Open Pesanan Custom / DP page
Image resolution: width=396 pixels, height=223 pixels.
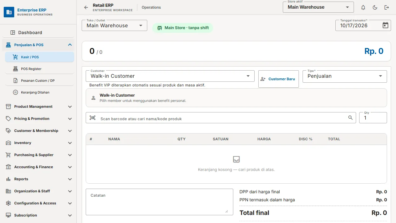click(40, 81)
